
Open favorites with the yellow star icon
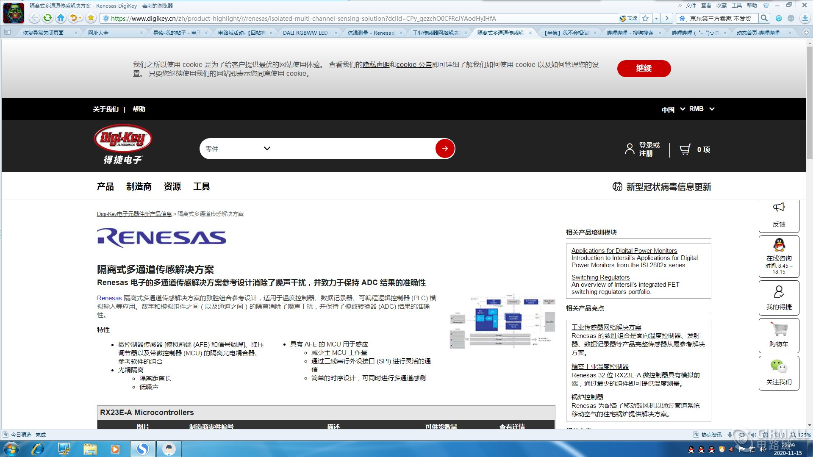(x=91, y=18)
